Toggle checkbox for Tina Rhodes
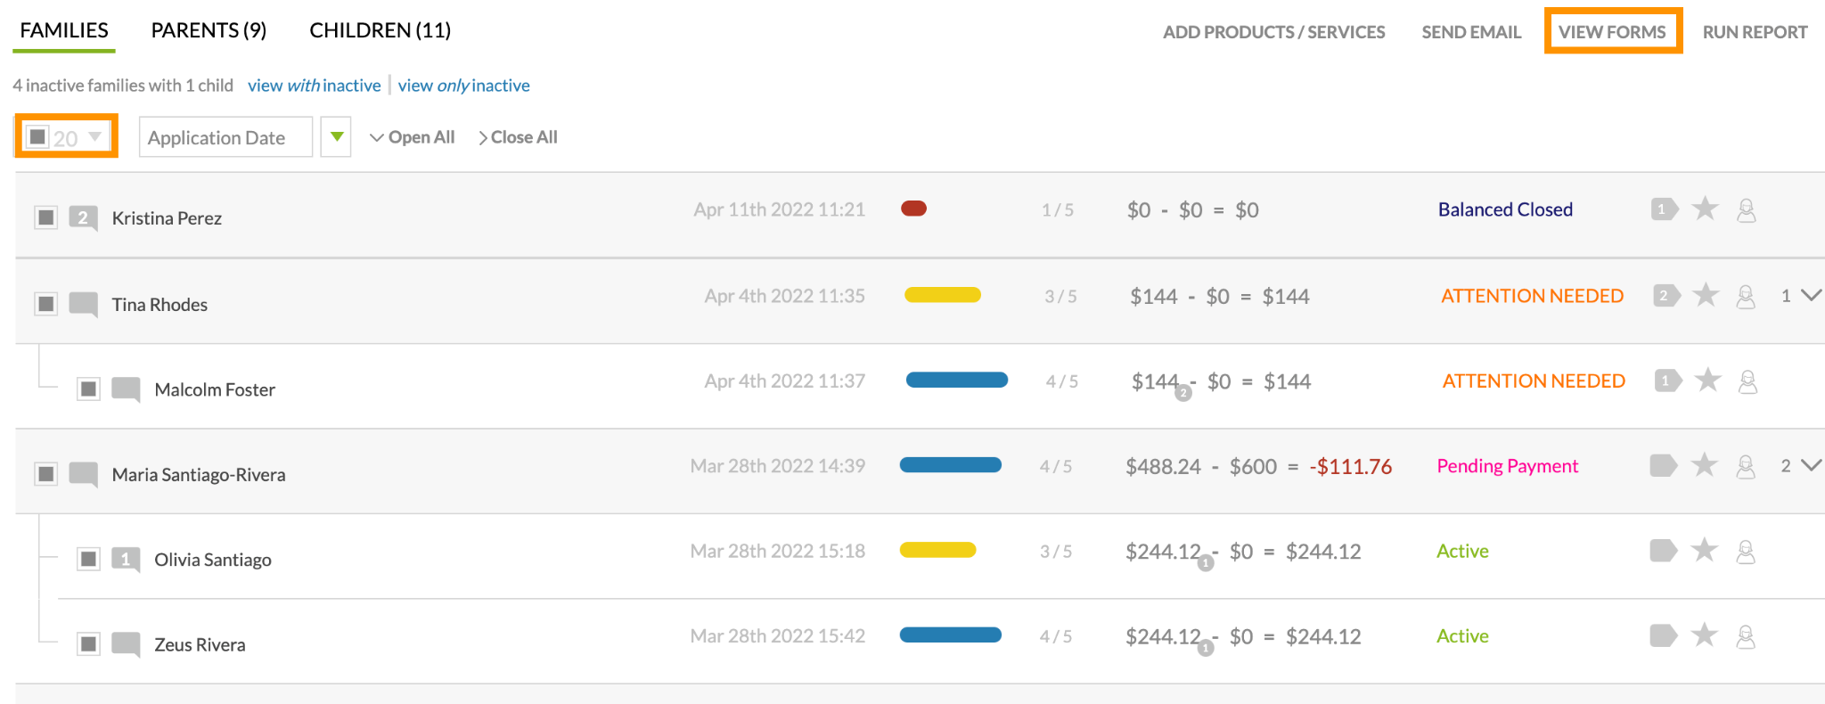The width and height of the screenshot is (1825, 704). 46,304
